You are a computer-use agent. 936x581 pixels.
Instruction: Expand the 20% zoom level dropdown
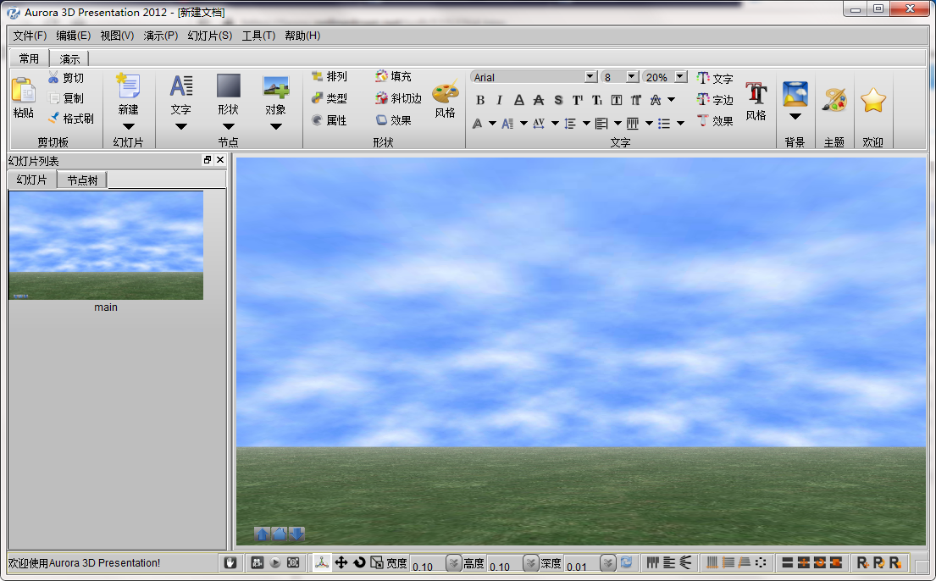tap(678, 76)
